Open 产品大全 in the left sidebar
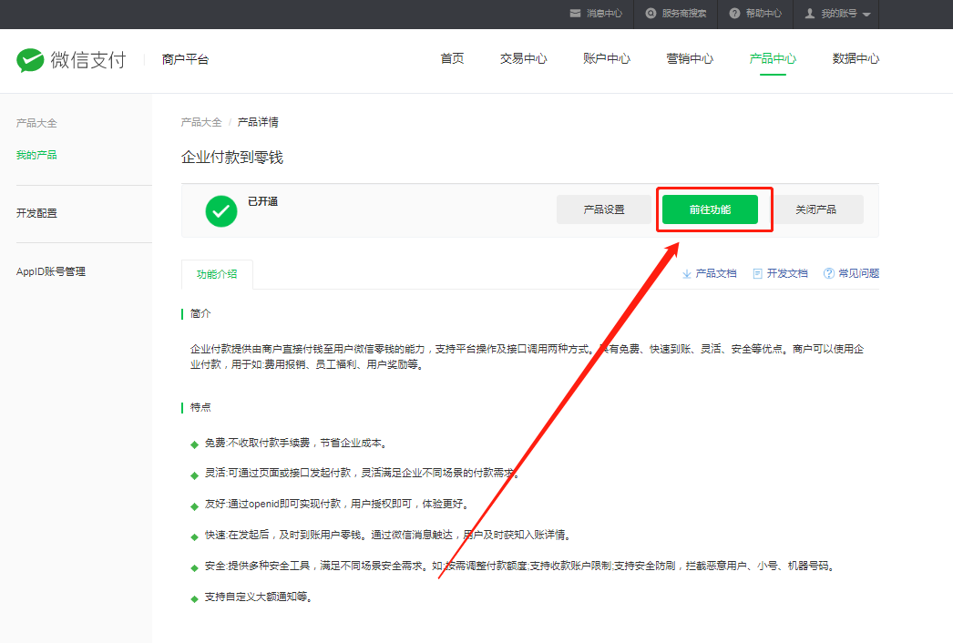Screen dimensions: 953x643 [36, 123]
